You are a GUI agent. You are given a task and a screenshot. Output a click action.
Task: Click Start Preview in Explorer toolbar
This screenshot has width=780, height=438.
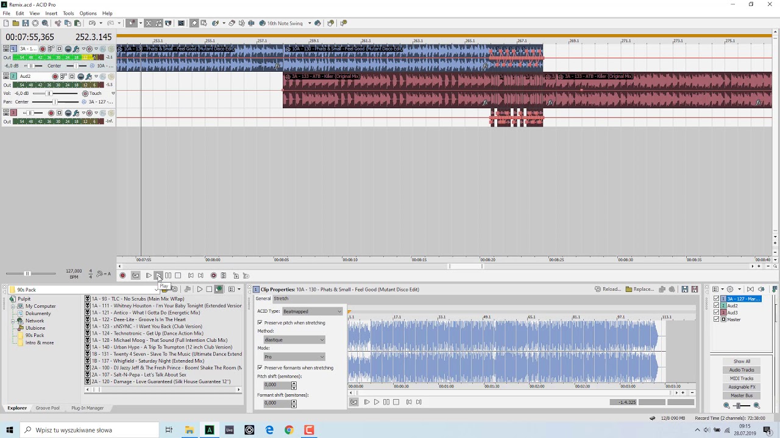tap(200, 289)
